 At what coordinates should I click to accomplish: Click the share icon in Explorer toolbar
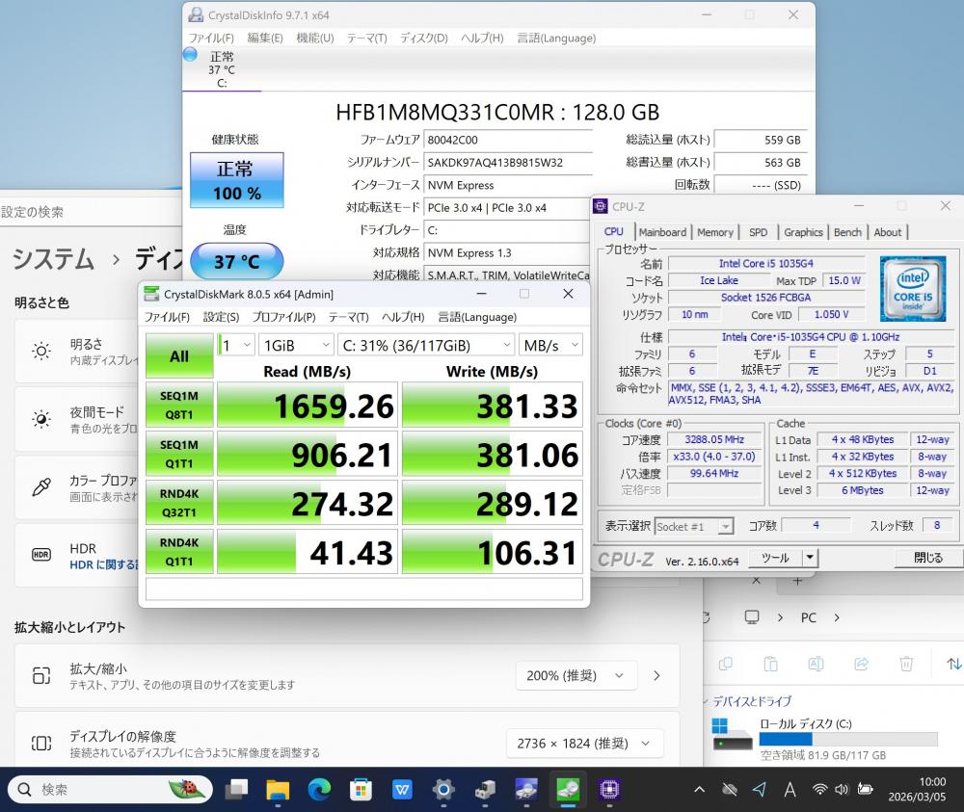(862, 664)
